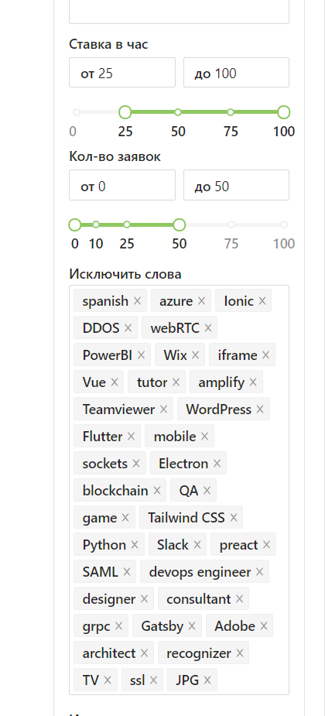Screen dimensions: 325x716
Task: Remove the tutor tag
Action: 176,382
